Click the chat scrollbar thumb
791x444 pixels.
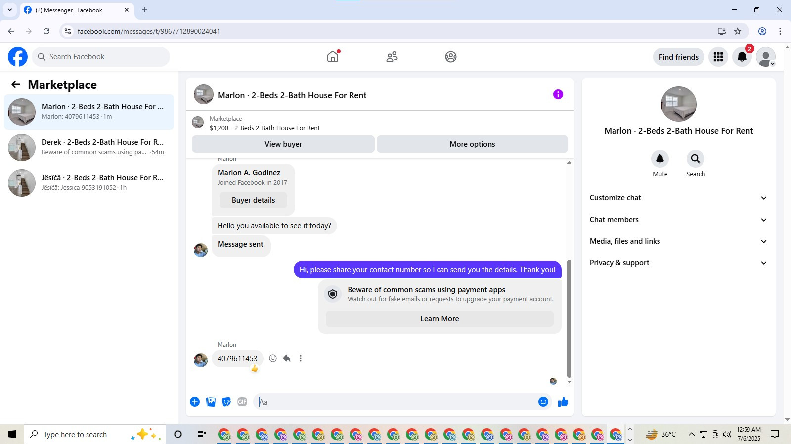tap(569, 319)
